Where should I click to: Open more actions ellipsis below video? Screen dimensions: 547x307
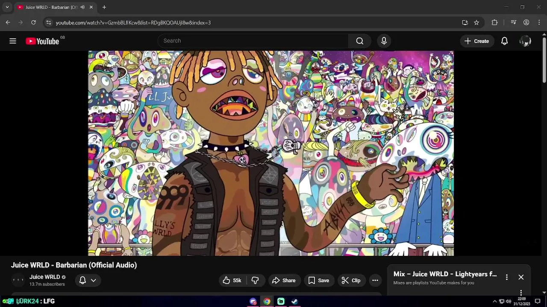pos(375,280)
